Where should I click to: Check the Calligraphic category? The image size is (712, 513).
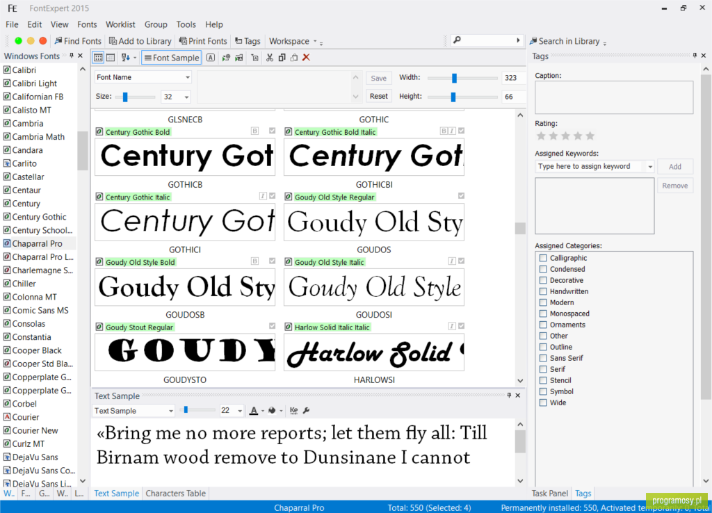[x=543, y=258]
